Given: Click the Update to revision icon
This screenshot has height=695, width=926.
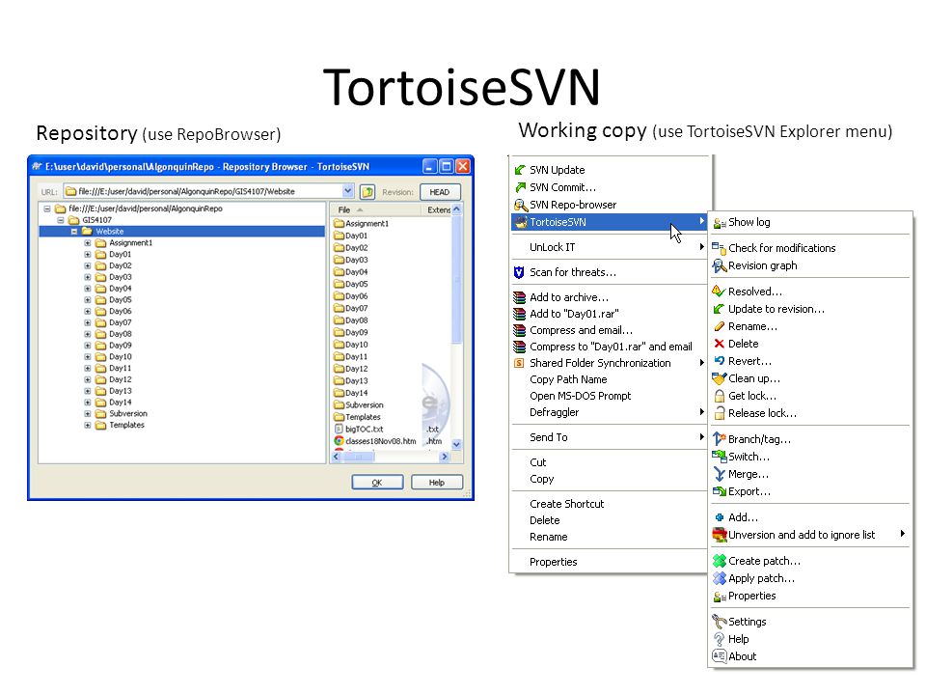Looking at the screenshot, I should 719,309.
